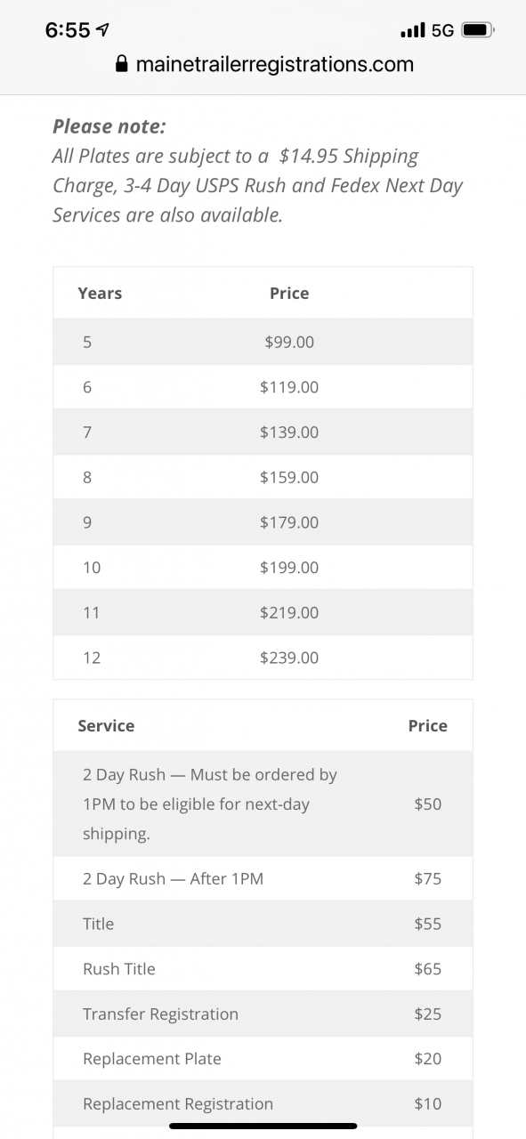526x1139 pixels.
Task: Select the Service column header
Action: 106,725
